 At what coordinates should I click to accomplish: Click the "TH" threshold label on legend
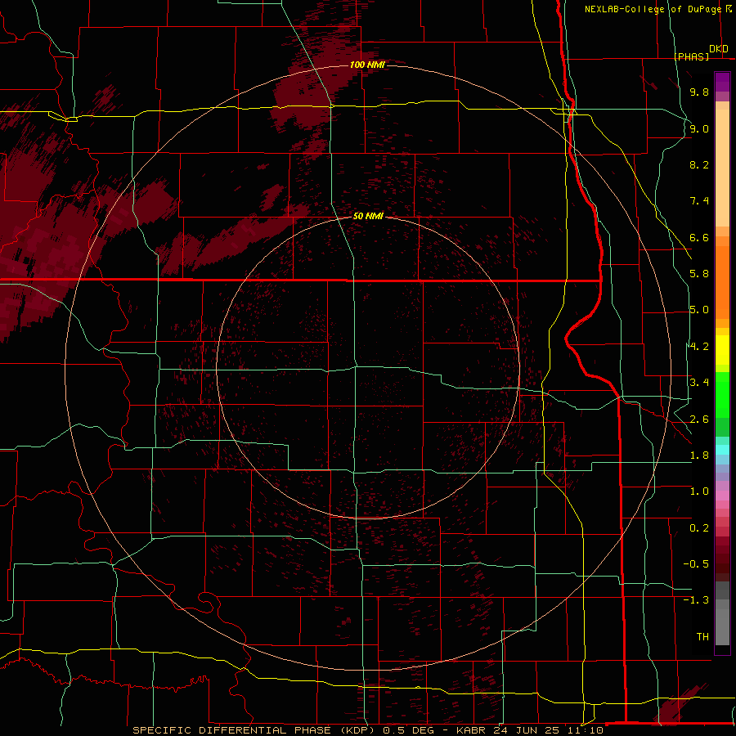click(x=702, y=637)
